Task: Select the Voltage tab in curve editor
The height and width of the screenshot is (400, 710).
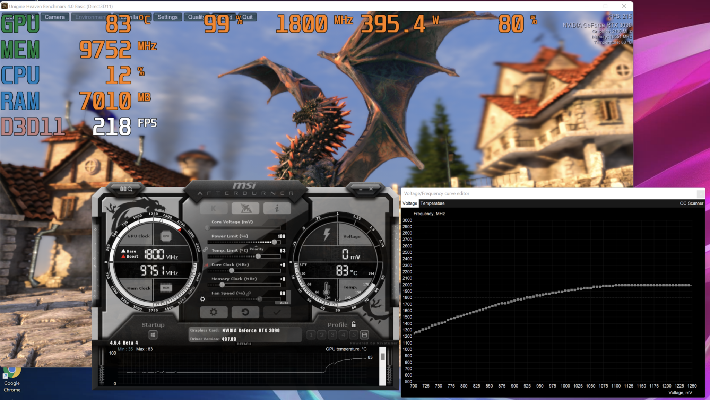Action: [x=410, y=203]
